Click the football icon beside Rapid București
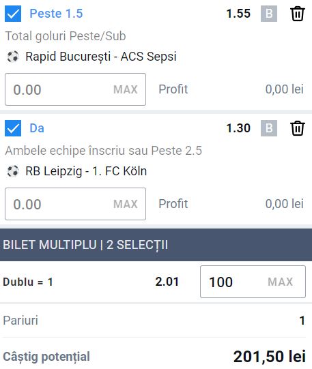Viewport: 312px width, 369px height. [13, 57]
